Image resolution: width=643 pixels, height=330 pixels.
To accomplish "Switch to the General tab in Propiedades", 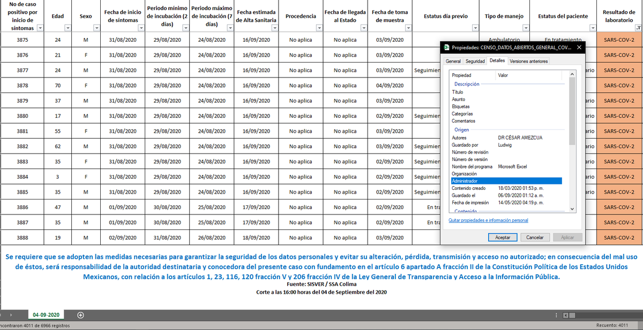I will coord(453,62).
